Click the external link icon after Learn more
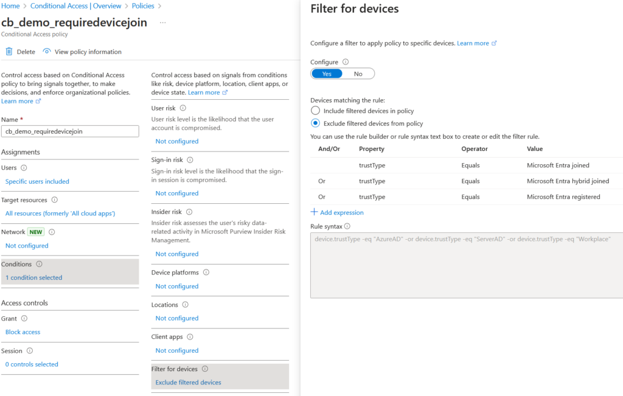 495,43
